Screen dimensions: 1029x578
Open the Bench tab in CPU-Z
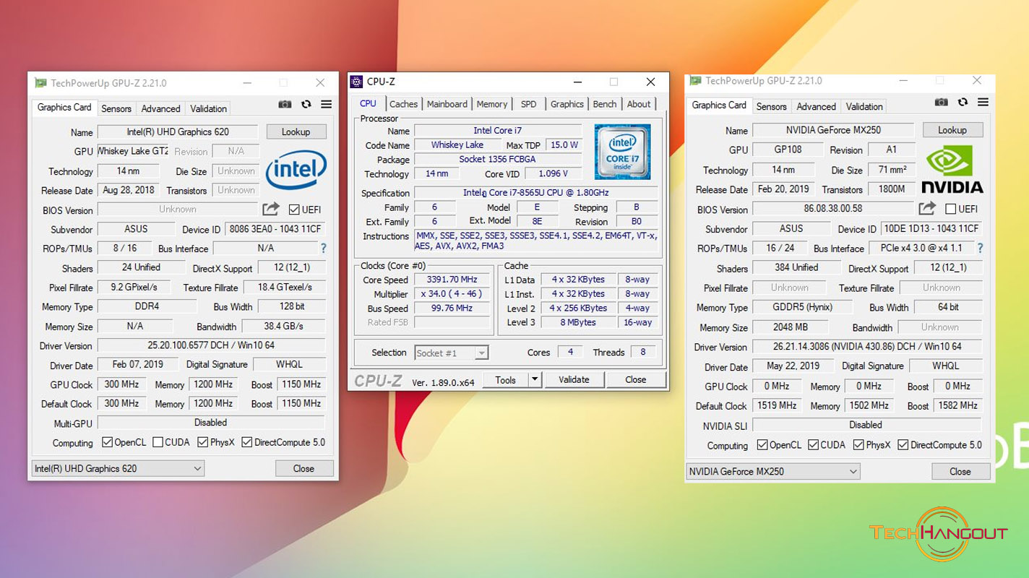click(x=605, y=104)
